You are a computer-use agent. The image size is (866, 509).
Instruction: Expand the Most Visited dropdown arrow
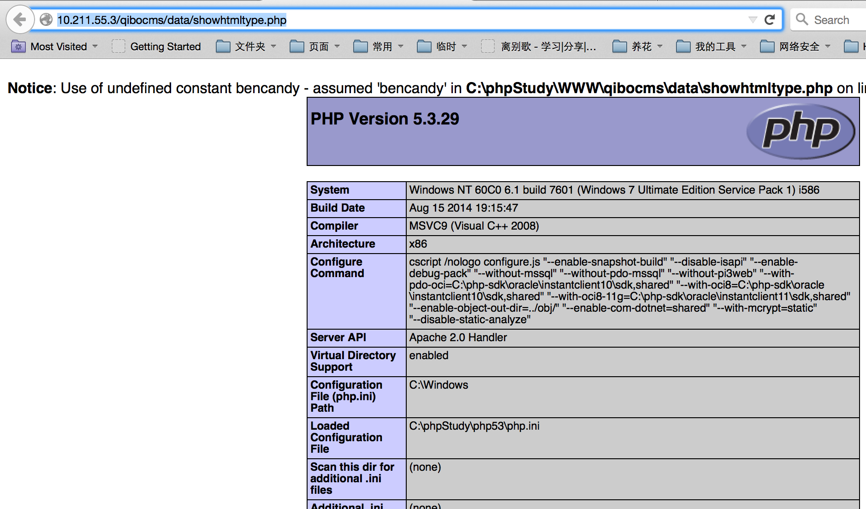[95, 47]
